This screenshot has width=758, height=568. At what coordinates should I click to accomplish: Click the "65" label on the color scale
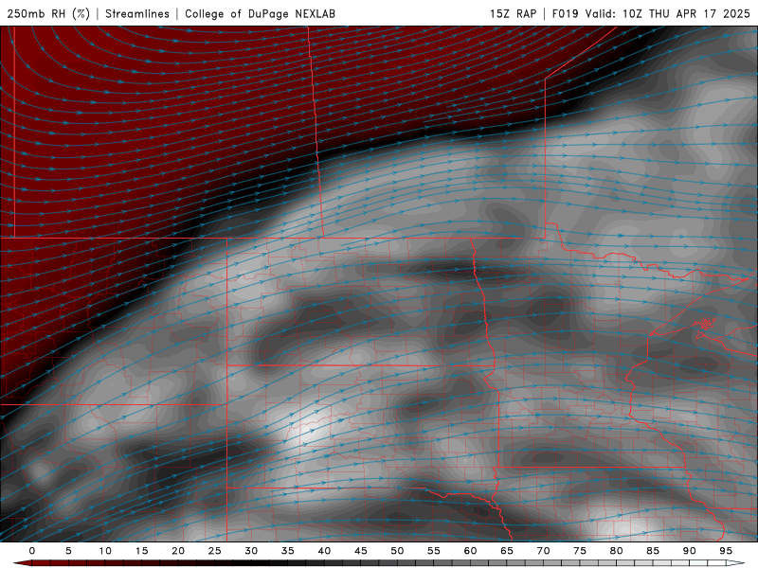coord(507,551)
